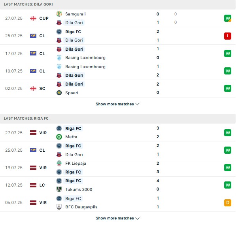The image size is (236, 225).
Task: Open Show more matches link under Dila Gori
Action: pos(115,104)
